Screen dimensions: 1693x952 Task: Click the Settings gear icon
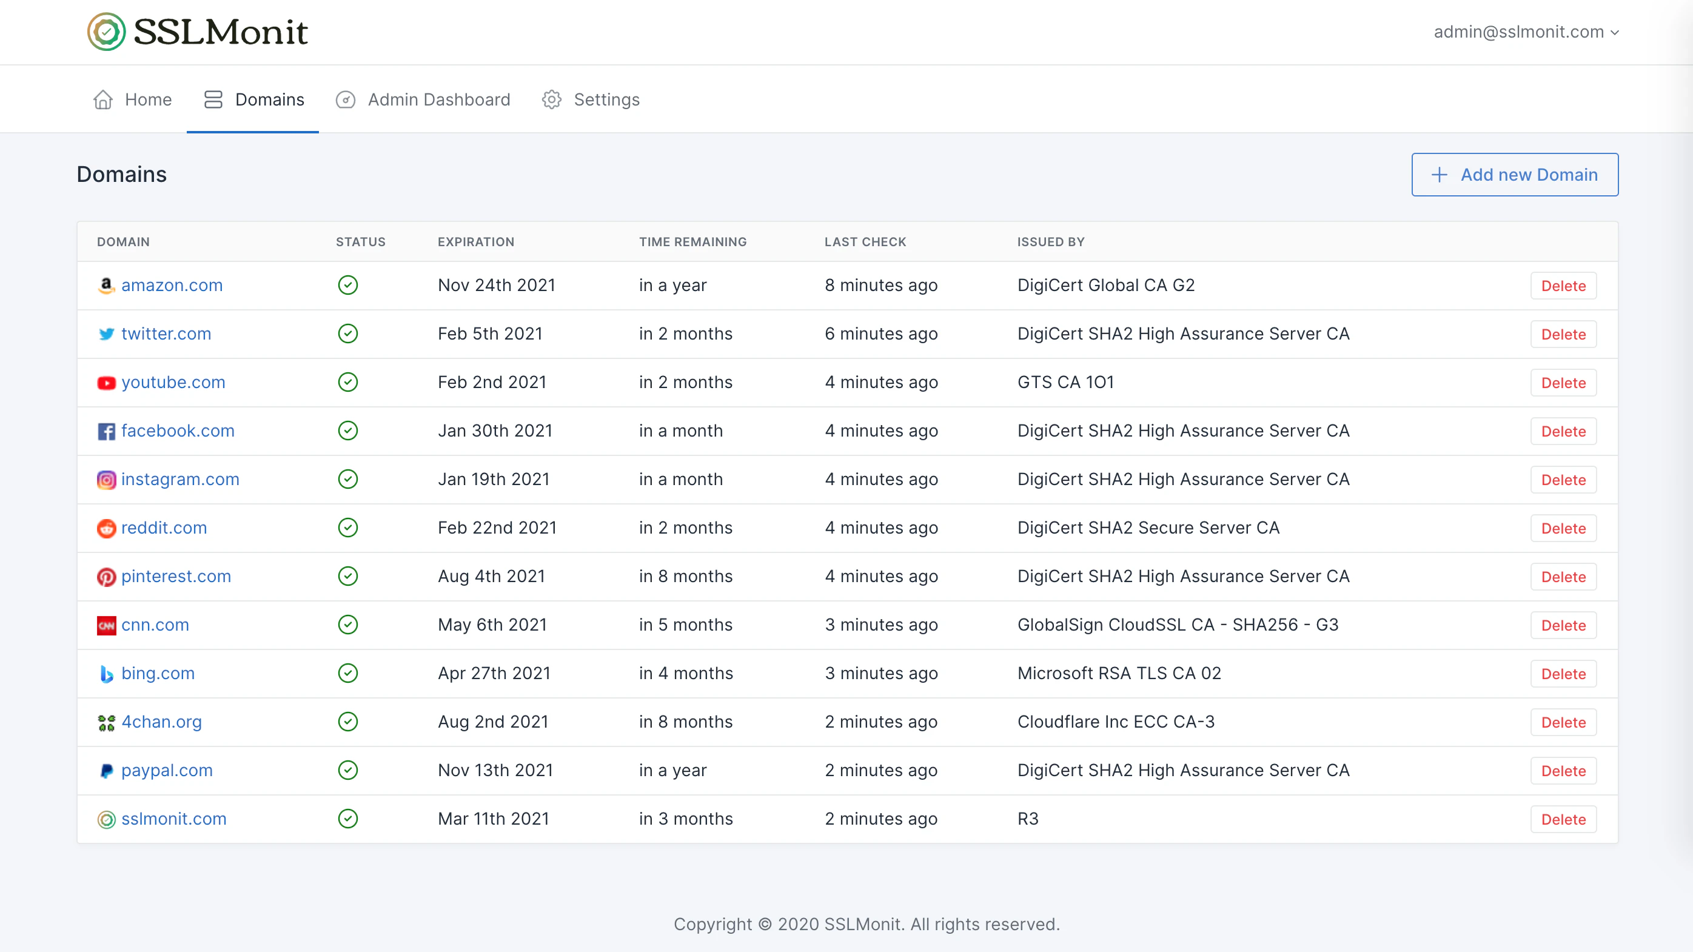tap(551, 100)
